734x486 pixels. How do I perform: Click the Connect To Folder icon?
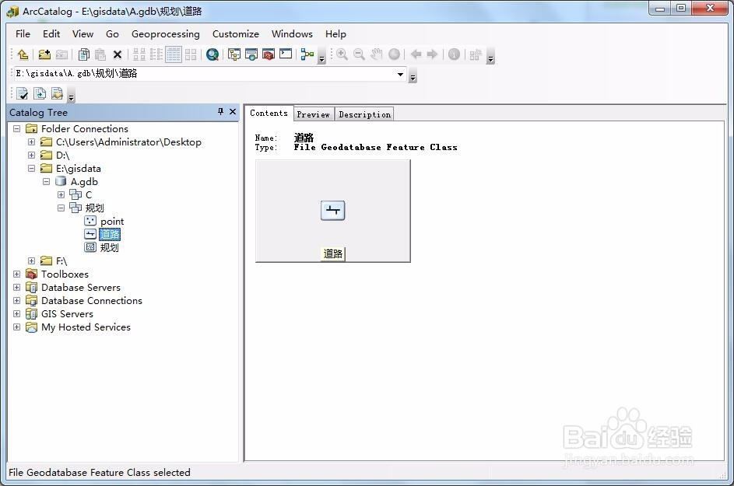click(44, 54)
